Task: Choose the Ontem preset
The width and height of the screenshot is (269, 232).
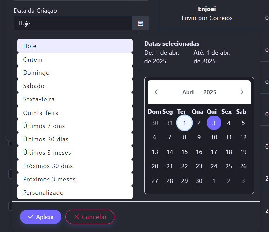Action: tap(75, 60)
